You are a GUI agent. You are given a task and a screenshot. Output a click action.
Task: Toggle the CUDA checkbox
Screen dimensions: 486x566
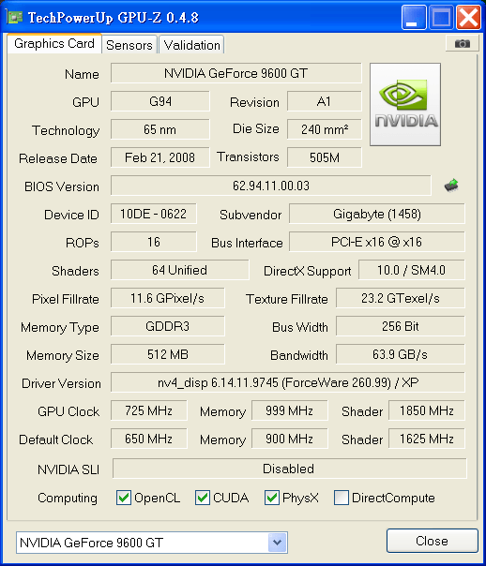[203, 498]
